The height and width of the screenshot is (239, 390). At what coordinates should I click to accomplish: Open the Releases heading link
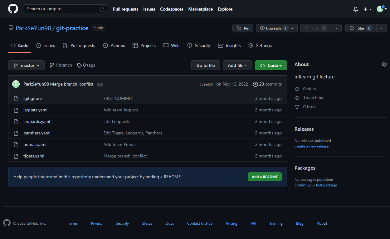click(x=304, y=129)
